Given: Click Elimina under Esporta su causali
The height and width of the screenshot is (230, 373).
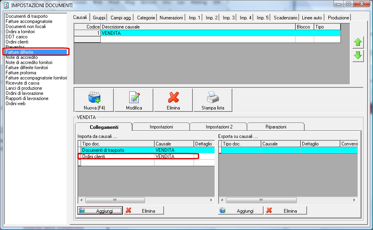Looking at the screenshot, I should point(286,211).
